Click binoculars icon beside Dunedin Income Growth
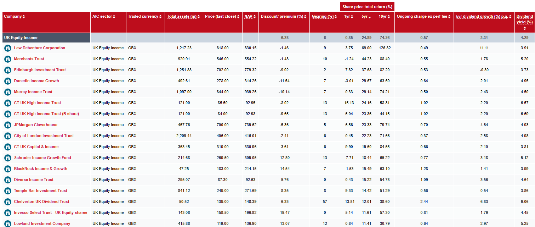The height and width of the screenshot is (227, 535). pyautogui.click(x=8, y=81)
